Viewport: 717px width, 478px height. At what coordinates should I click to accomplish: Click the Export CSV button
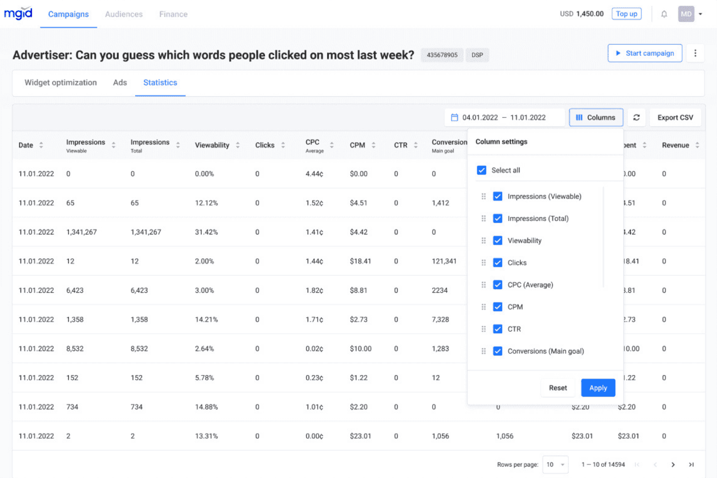point(675,117)
